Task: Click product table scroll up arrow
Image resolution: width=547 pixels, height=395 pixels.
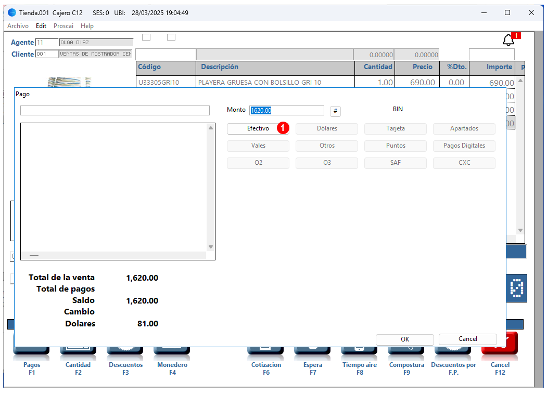Action: [x=520, y=81]
